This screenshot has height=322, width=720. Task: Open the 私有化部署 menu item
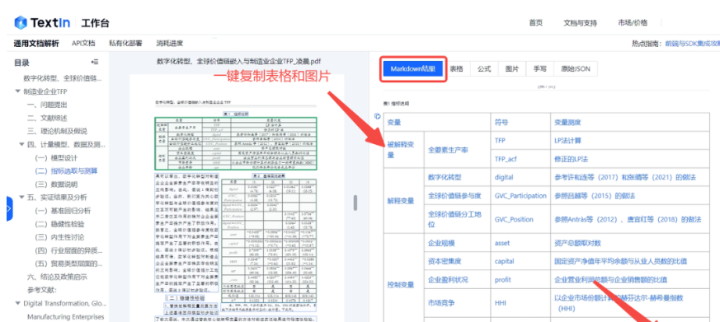(125, 44)
